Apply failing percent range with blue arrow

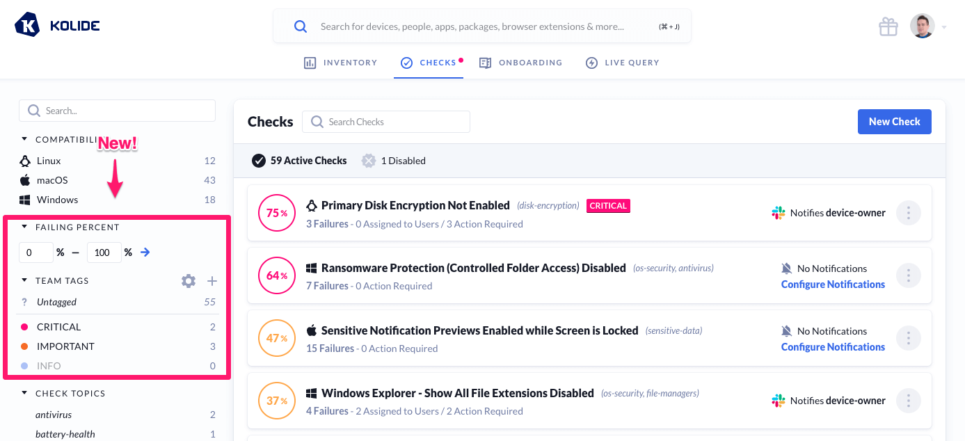pos(145,252)
